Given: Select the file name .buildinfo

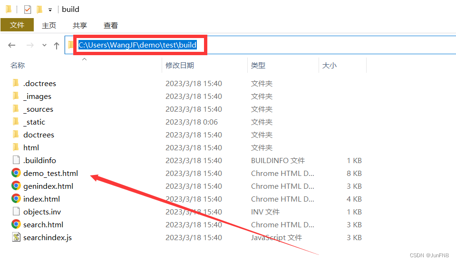Looking at the screenshot, I should (39, 160).
